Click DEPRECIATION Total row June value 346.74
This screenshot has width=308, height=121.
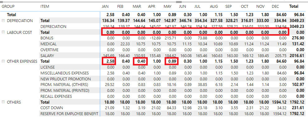[186, 20]
